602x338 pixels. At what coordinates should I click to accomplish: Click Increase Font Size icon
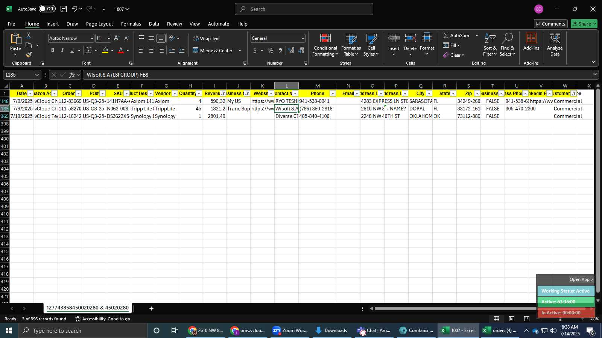tap(117, 38)
